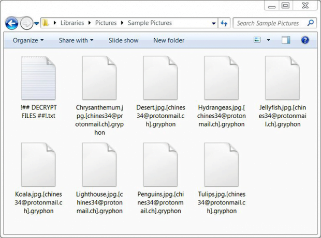
Task: Maximize the Sample Pictures window
Action: tap(286, 5)
